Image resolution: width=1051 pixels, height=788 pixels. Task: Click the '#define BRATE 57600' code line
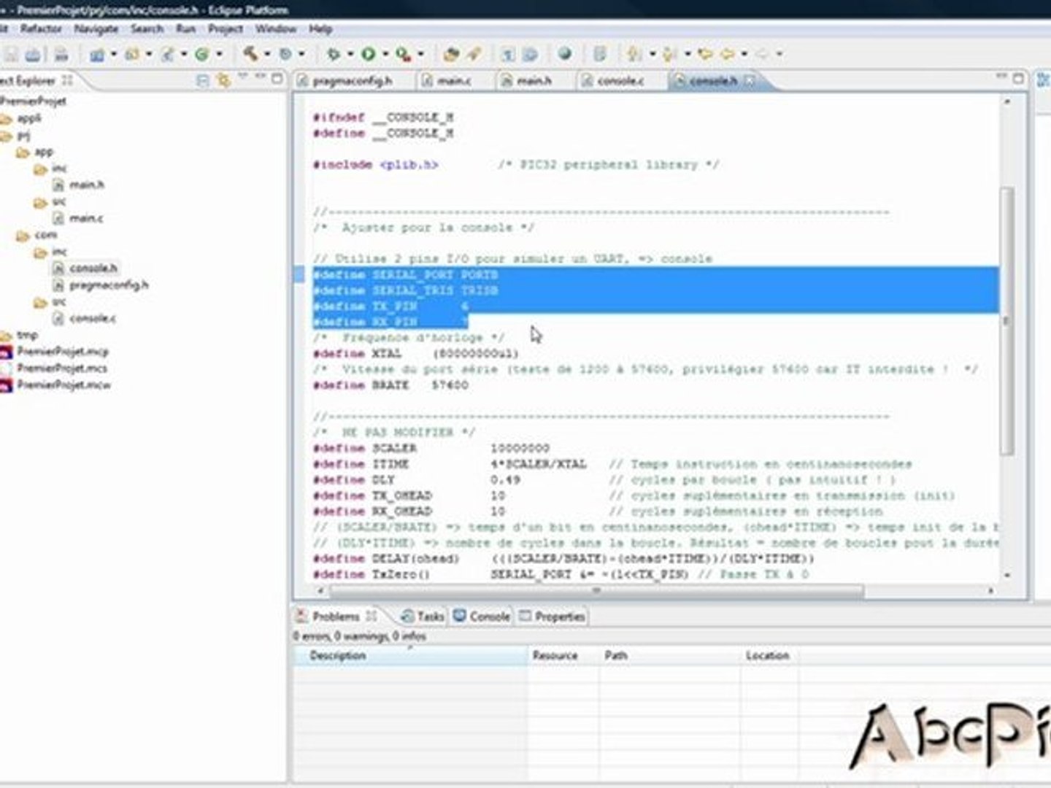point(390,385)
